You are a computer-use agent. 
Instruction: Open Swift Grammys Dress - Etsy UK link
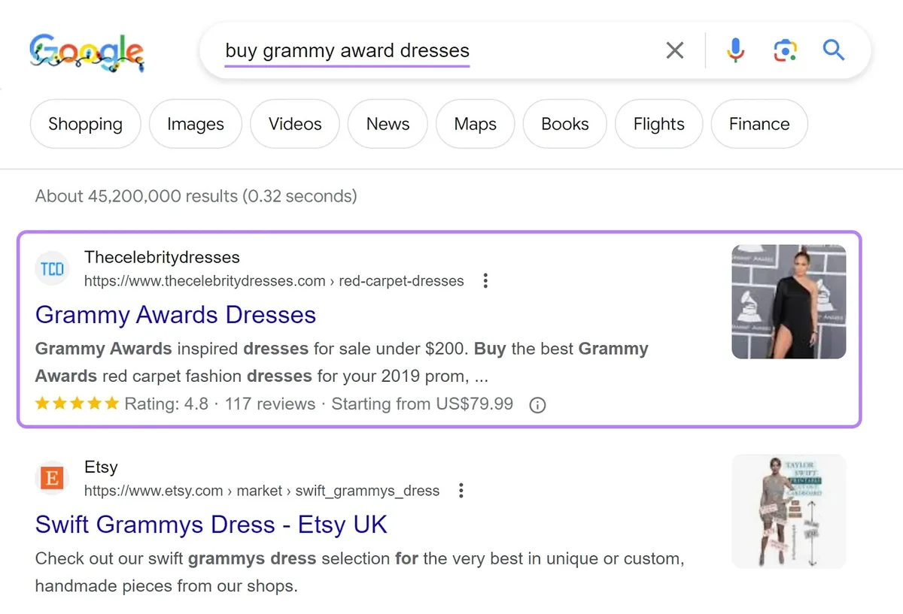tap(211, 525)
